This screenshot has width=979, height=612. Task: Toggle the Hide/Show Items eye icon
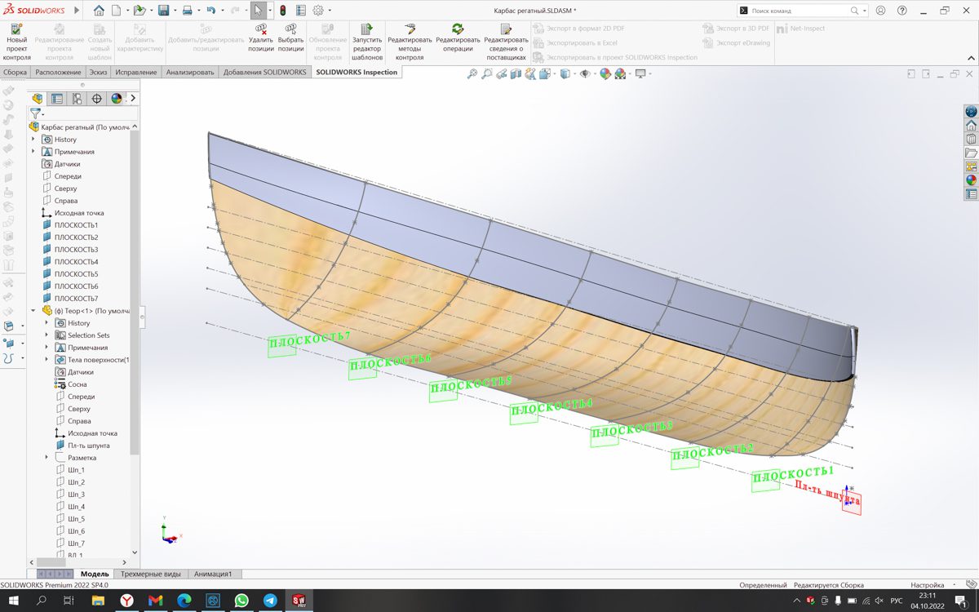tap(584, 73)
